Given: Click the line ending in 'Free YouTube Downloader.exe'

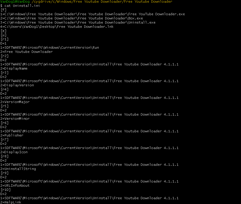Looking at the screenshot, I should (93, 14).
